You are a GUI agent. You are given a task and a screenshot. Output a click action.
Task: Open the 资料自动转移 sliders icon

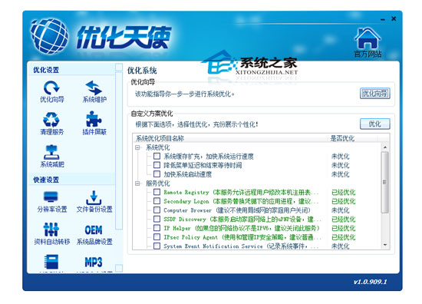coord(51,233)
